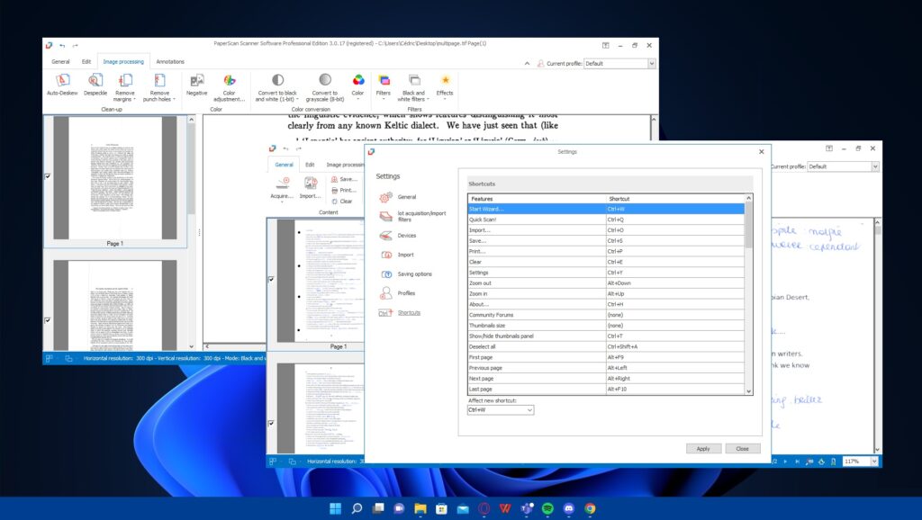
Task: Select General tab in front window
Action: click(x=284, y=166)
